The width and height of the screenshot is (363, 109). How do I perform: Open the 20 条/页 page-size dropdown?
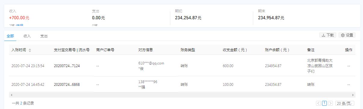pos(345,103)
